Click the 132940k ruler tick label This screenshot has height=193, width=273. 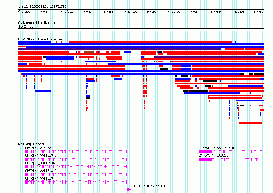point(238,12)
